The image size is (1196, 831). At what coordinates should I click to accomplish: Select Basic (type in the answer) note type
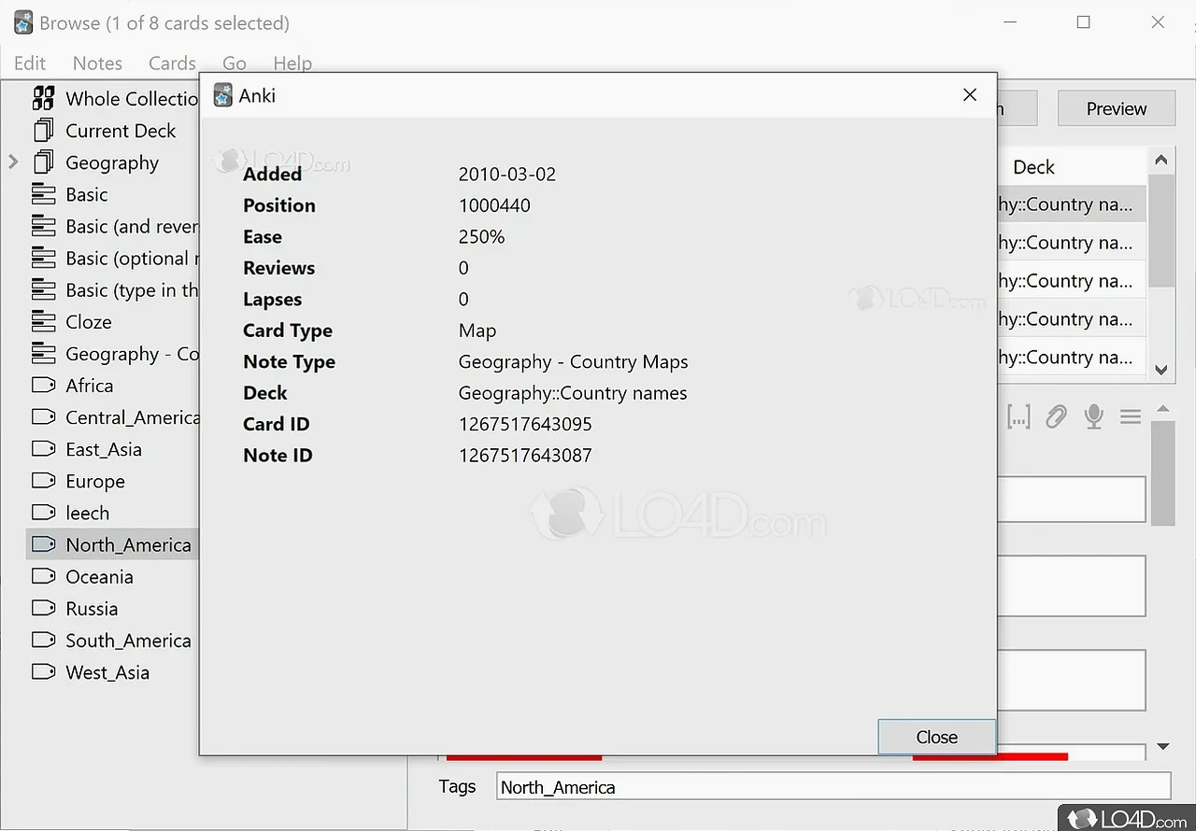[132, 289]
